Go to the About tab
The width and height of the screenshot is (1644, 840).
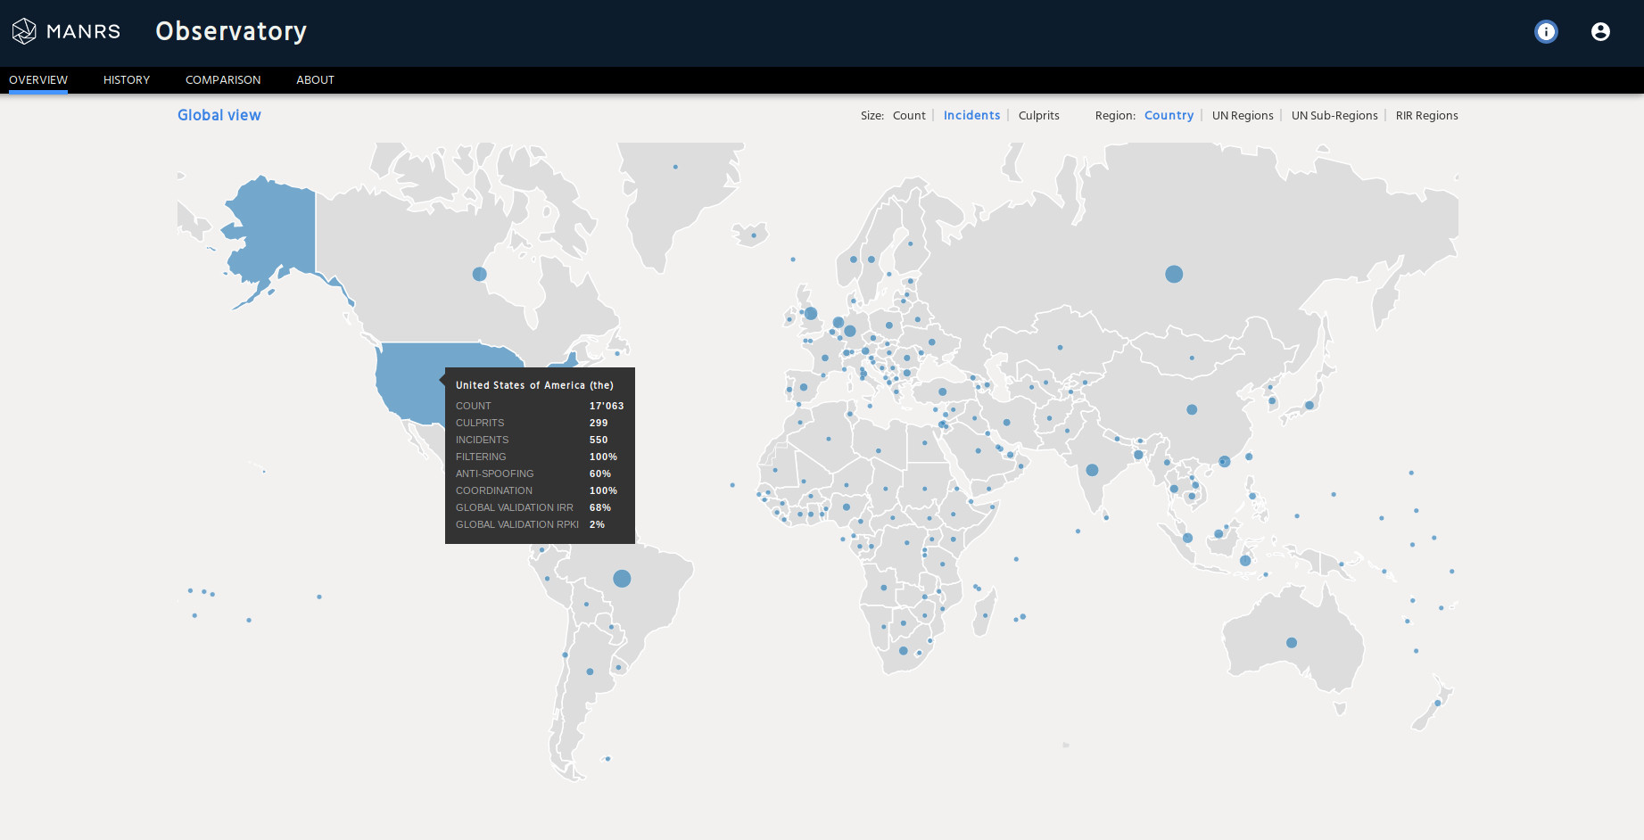point(315,80)
